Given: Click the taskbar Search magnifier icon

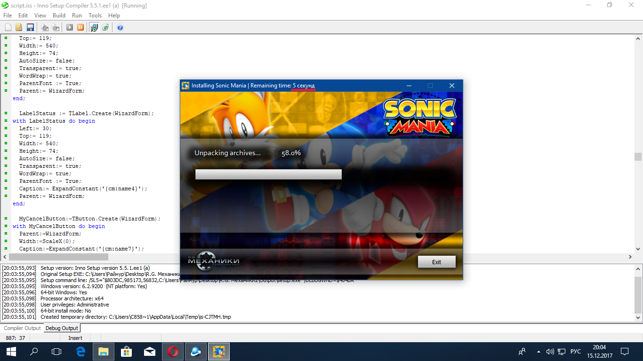Looking at the screenshot, I should coord(34,351).
